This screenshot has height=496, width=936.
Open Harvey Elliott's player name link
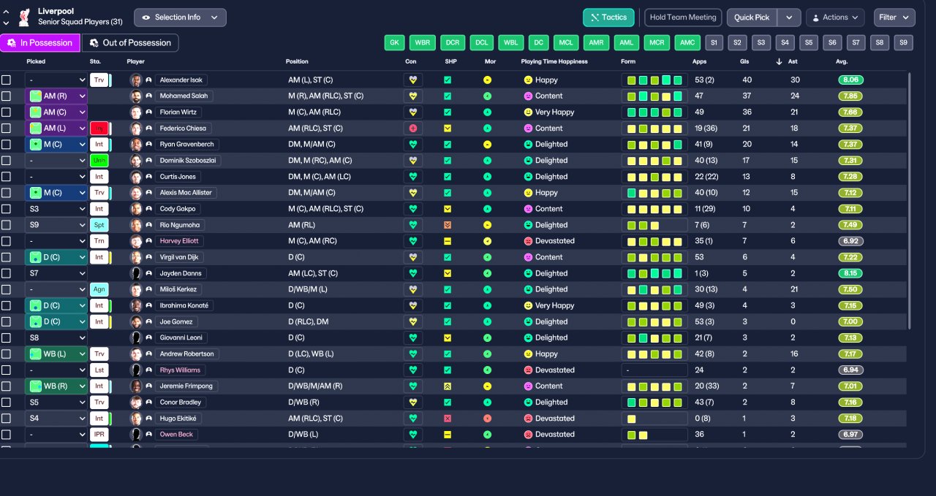pyautogui.click(x=179, y=241)
